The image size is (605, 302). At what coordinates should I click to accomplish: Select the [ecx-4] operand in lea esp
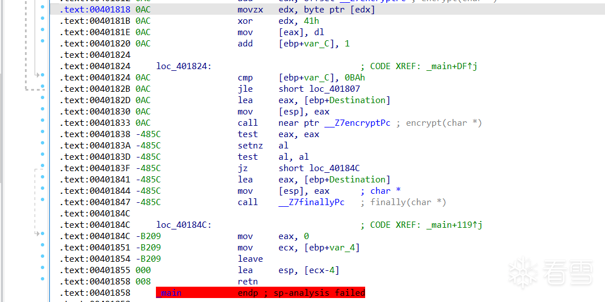click(x=322, y=270)
